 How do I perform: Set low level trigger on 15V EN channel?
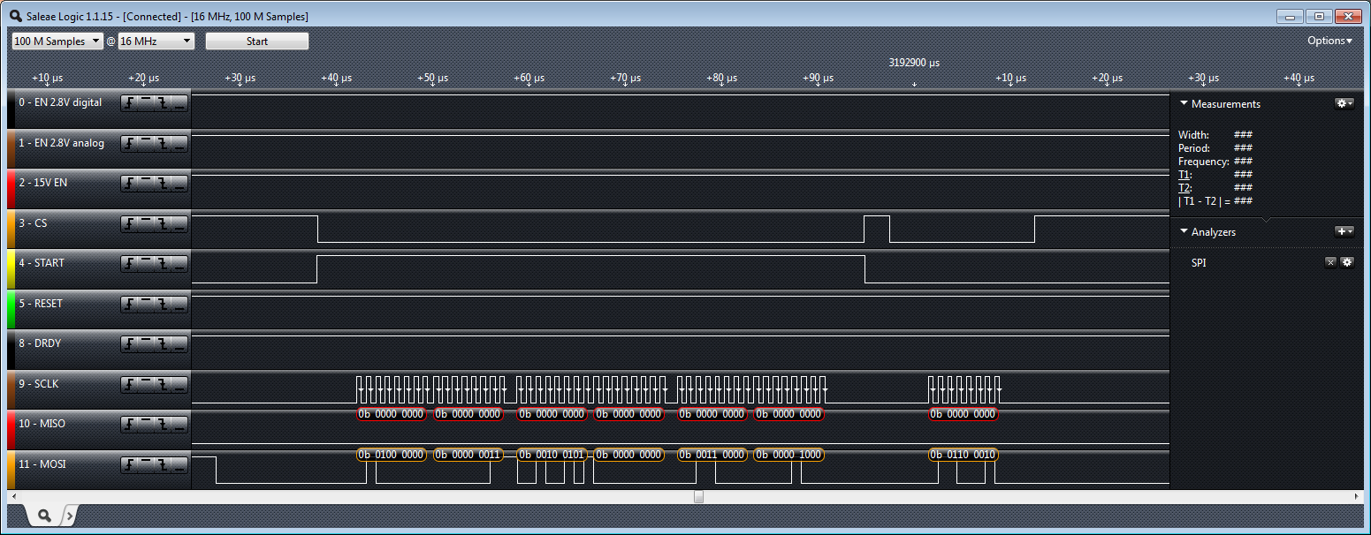pyautogui.click(x=179, y=183)
